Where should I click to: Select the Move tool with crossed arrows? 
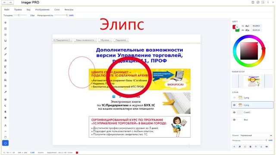pyautogui.click(x=6, y=23)
